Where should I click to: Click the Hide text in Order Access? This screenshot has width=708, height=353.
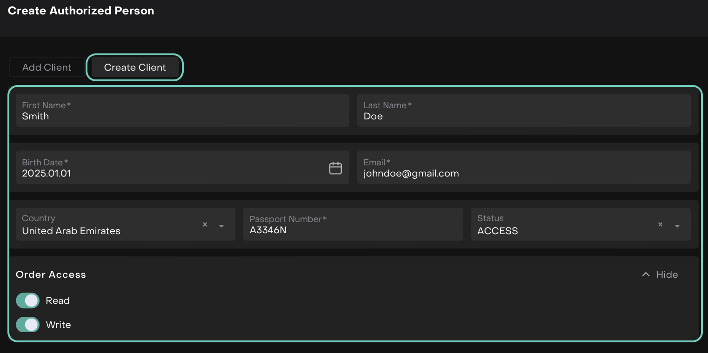pyautogui.click(x=667, y=275)
